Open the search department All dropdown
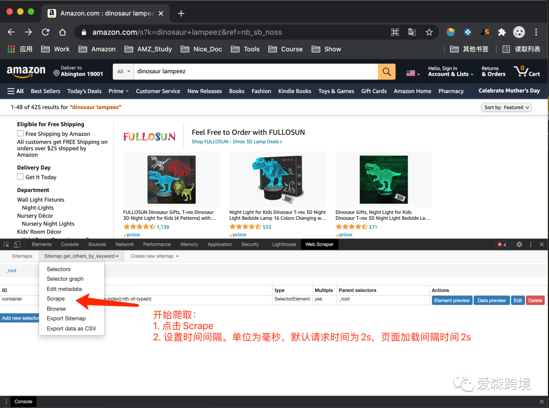The width and height of the screenshot is (549, 408). tap(124, 72)
